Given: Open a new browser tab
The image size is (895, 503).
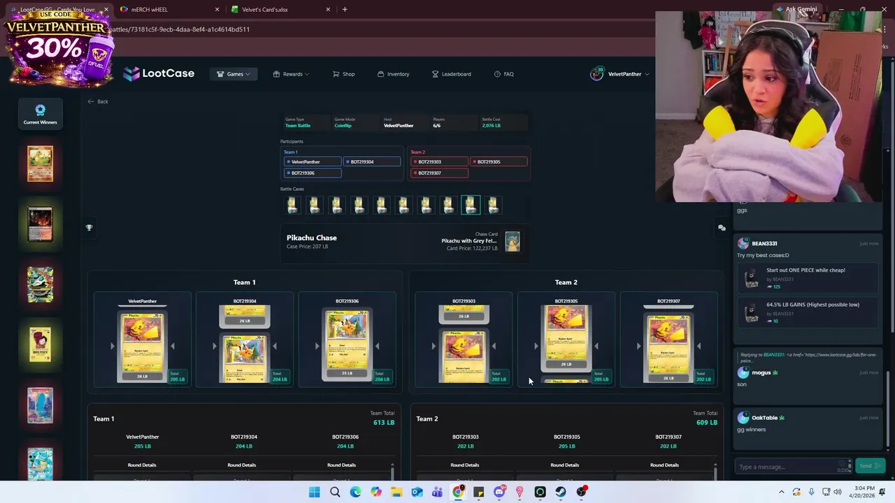Looking at the screenshot, I should [x=345, y=9].
